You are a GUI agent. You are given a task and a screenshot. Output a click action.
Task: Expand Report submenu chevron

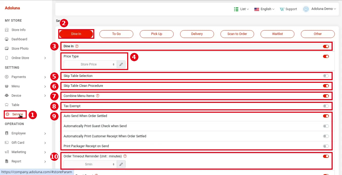pyautogui.click(x=45, y=161)
